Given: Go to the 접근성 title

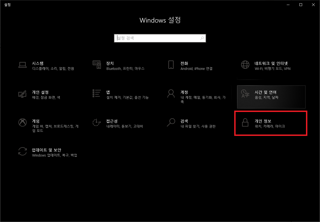Looking at the screenshot, I should point(112,121).
